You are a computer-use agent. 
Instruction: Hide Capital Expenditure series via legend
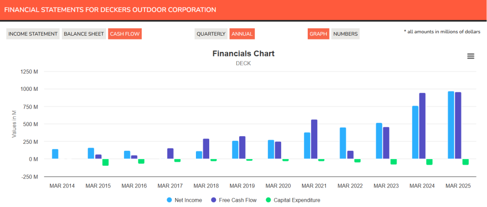pos(296,200)
